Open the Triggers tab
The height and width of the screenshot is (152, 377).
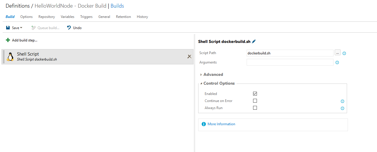tap(86, 17)
